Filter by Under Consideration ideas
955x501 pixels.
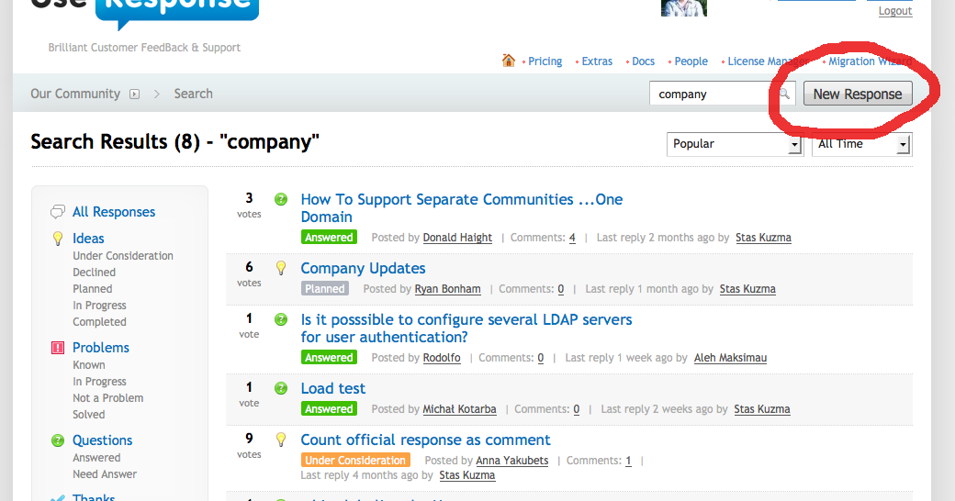click(123, 256)
